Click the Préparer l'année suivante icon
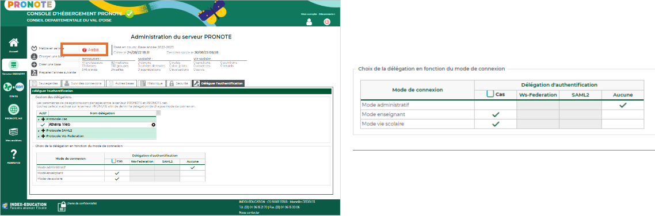The width and height of the screenshot is (655, 216). [x=35, y=72]
